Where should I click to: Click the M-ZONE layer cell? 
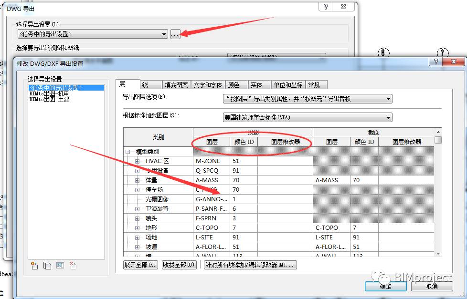[x=212, y=161]
